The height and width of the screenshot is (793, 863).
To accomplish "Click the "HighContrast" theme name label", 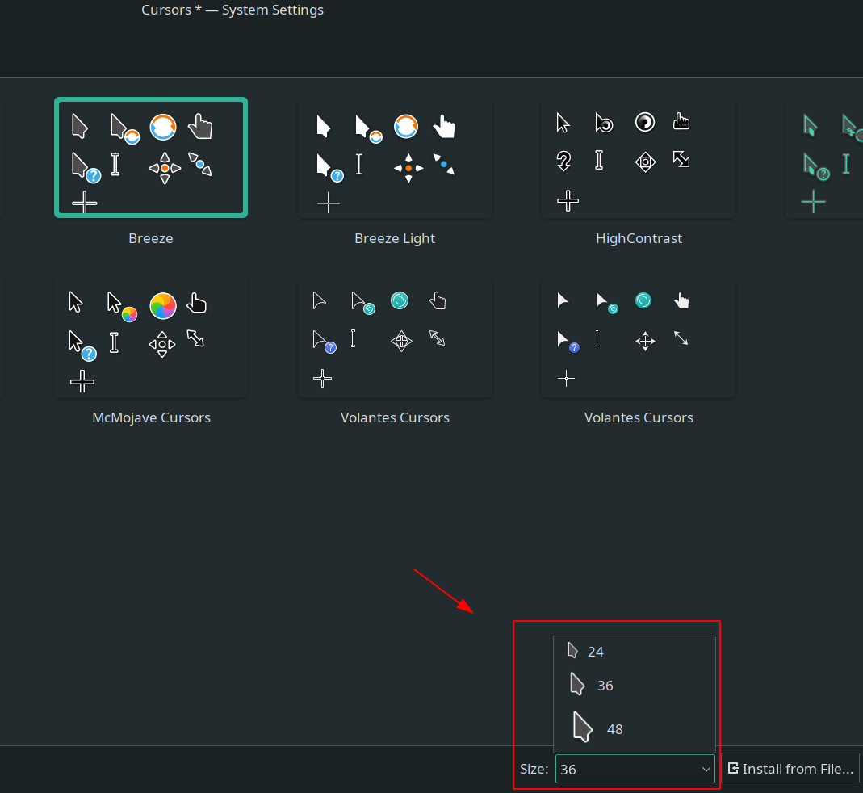I will pyautogui.click(x=639, y=238).
